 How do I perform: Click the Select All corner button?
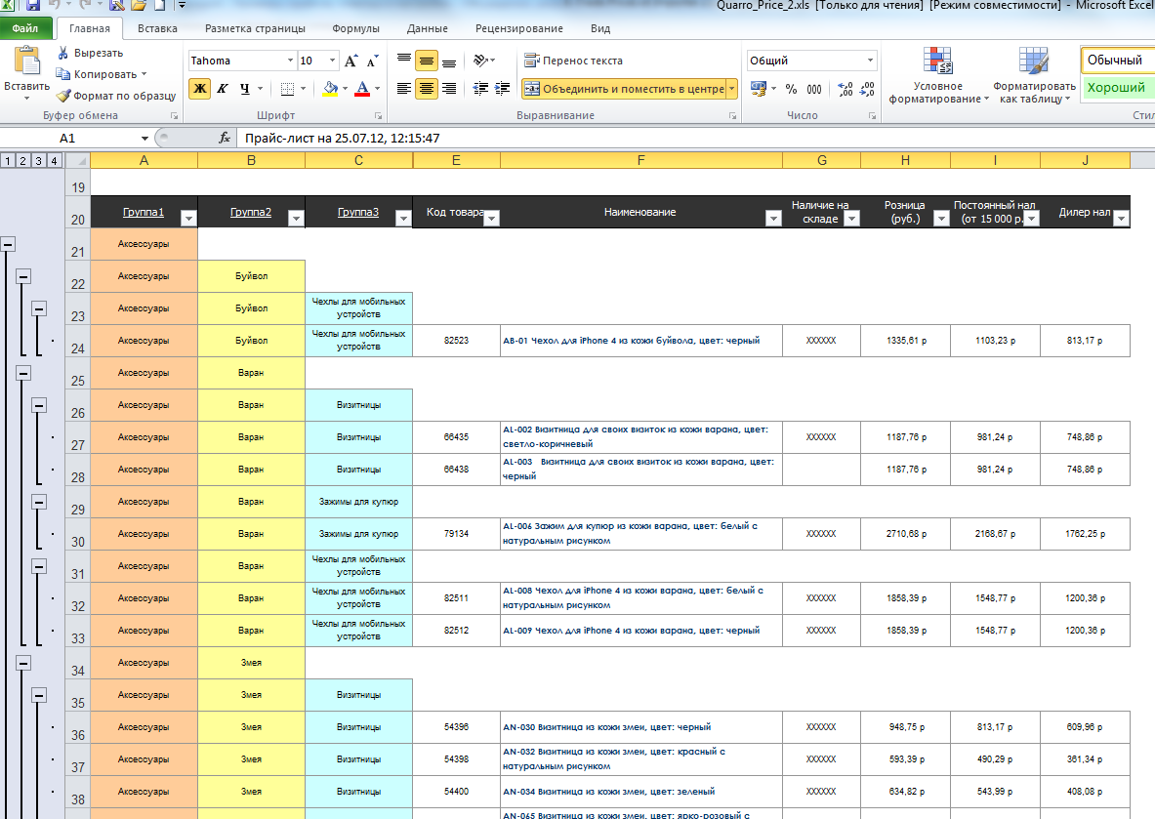tap(77, 160)
